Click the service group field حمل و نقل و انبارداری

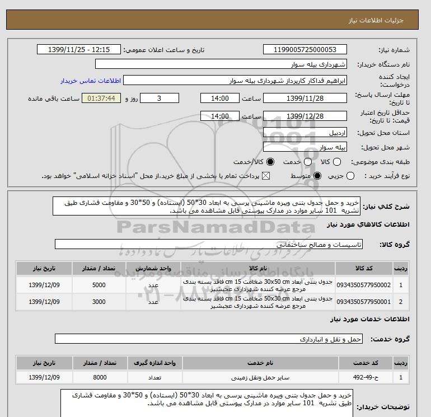(209, 339)
